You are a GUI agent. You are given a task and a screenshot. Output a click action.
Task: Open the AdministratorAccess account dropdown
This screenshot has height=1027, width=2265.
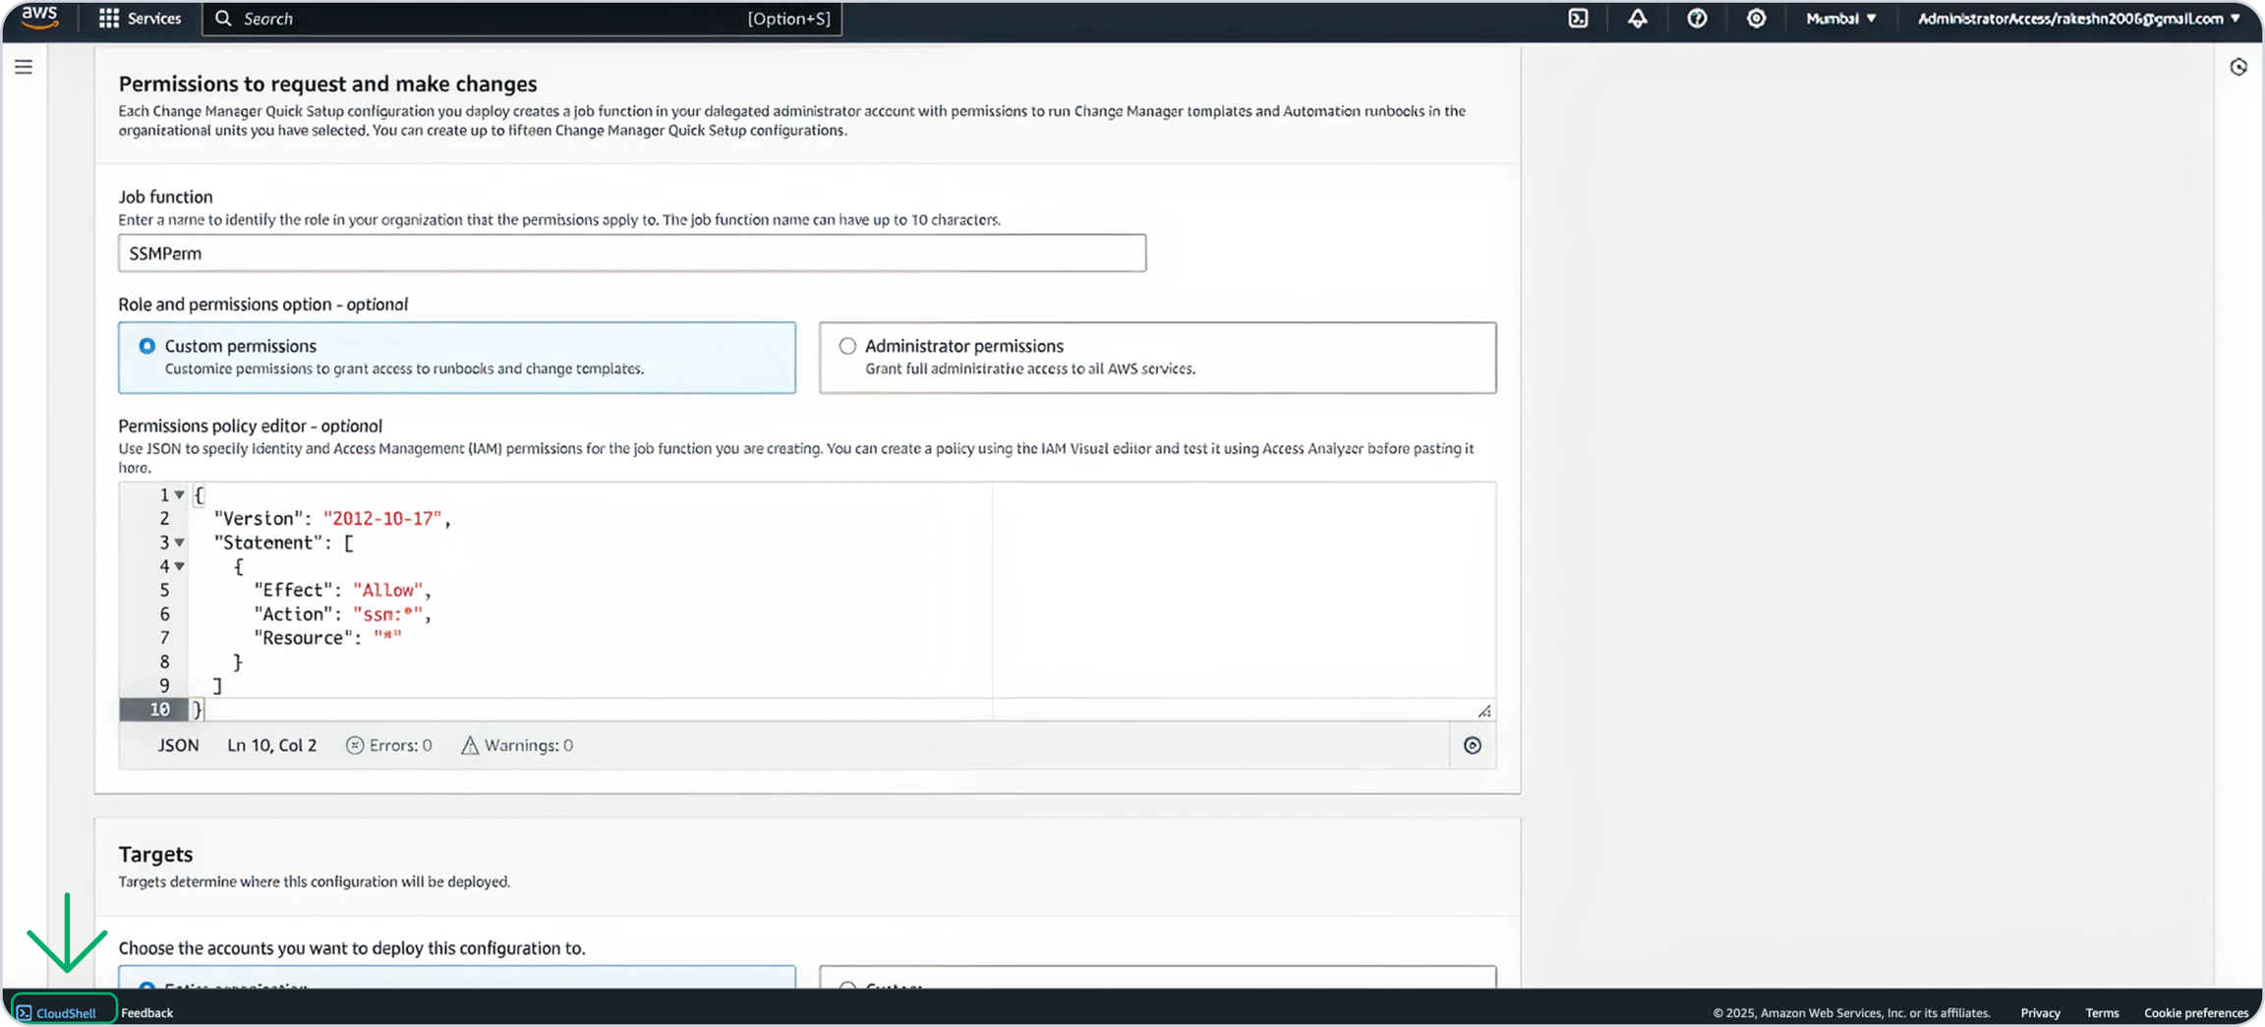point(2078,19)
